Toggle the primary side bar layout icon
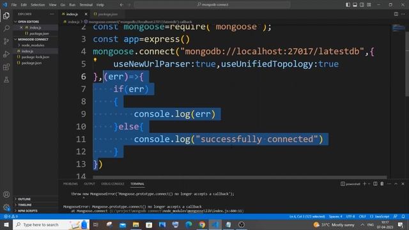The height and width of the screenshot is (230, 409). [x=348, y=4]
